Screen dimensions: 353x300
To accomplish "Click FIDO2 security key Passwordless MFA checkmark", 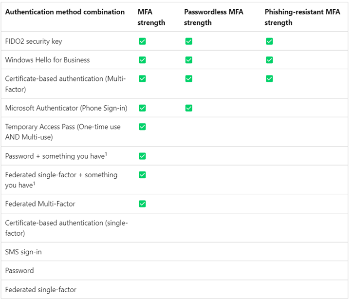I will 188,41.
